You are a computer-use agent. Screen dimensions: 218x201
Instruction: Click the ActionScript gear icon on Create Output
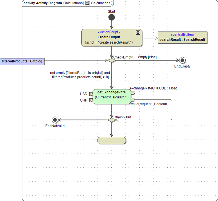[x=138, y=33]
